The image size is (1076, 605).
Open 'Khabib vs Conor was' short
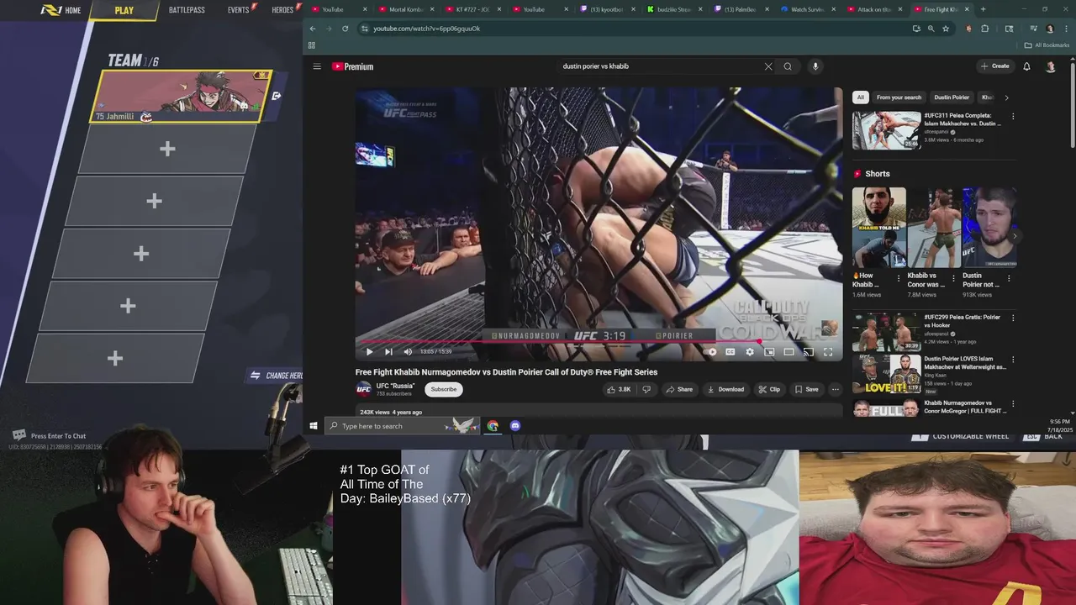coord(933,227)
